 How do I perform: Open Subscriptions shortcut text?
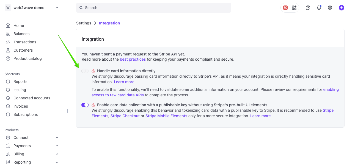click(26, 114)
